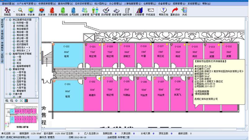Collapse the 都海写字楼 tree node
Viewport: 250px width, 140px height.
(7, 69)
